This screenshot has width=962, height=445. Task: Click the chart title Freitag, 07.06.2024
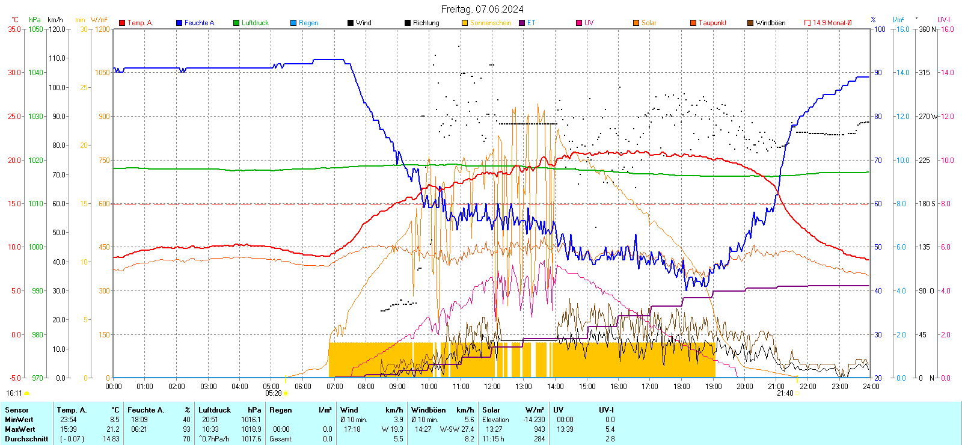(x=482, y=9)
